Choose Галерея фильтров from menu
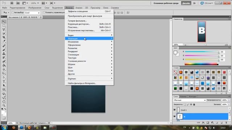 click(89, 21)
